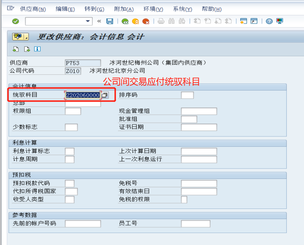Open the search help button beside 统驭科目

105,95
